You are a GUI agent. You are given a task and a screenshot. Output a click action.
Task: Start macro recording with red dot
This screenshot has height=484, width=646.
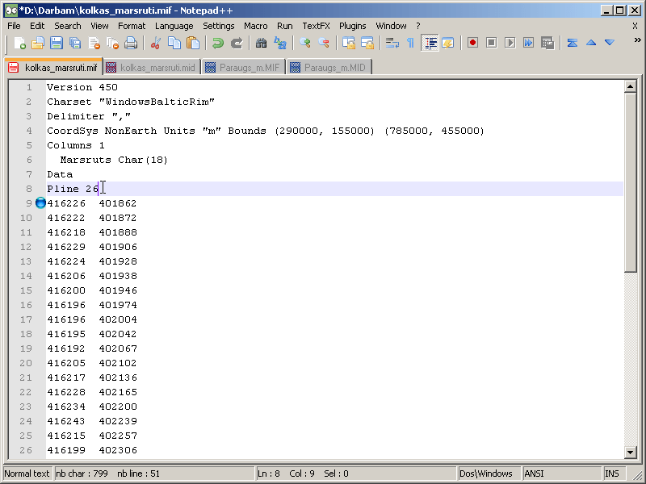(472, 43)
